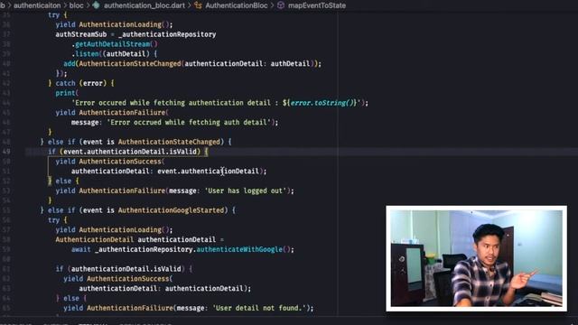Screen dimensions: 578x325
Task: Click the '.listen' call
Action: [85, 54]
